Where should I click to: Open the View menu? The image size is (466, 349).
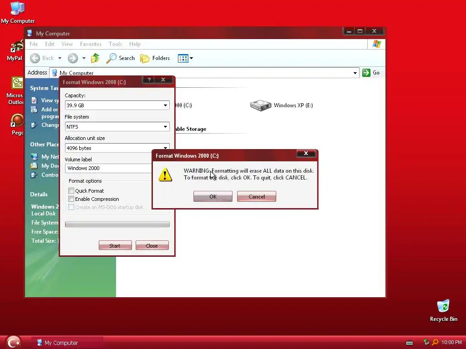67,44
